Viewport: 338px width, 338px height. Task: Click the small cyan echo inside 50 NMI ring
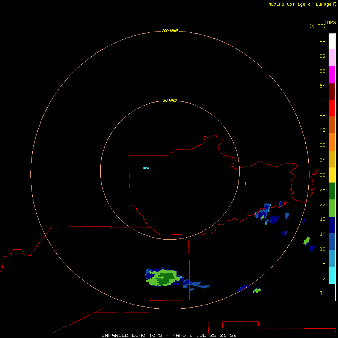146,168
